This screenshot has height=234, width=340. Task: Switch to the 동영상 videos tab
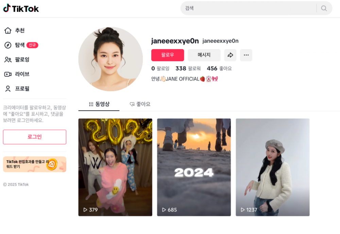pyautogui.click(x=99, y=104)
